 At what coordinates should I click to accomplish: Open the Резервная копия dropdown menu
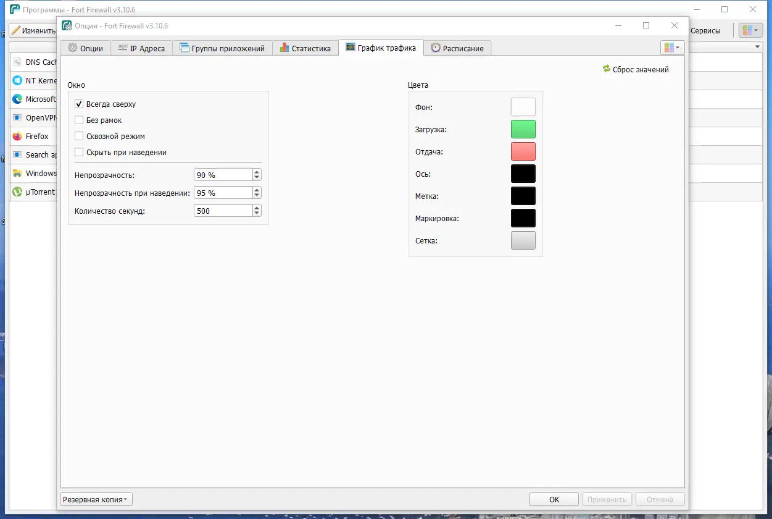pyautogui.click(x=96, y=499)
